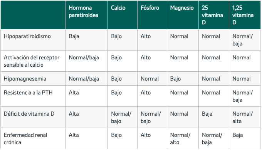262x150 pixels.
Task: Select the Hipomagnesemia row label
Action: pyautogui.click(x=25, y=79)
